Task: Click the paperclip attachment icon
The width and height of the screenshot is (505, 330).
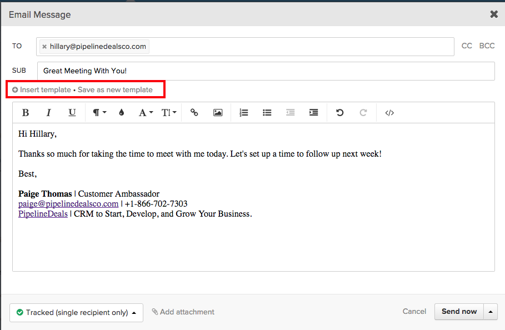Action: pos(155,312)
